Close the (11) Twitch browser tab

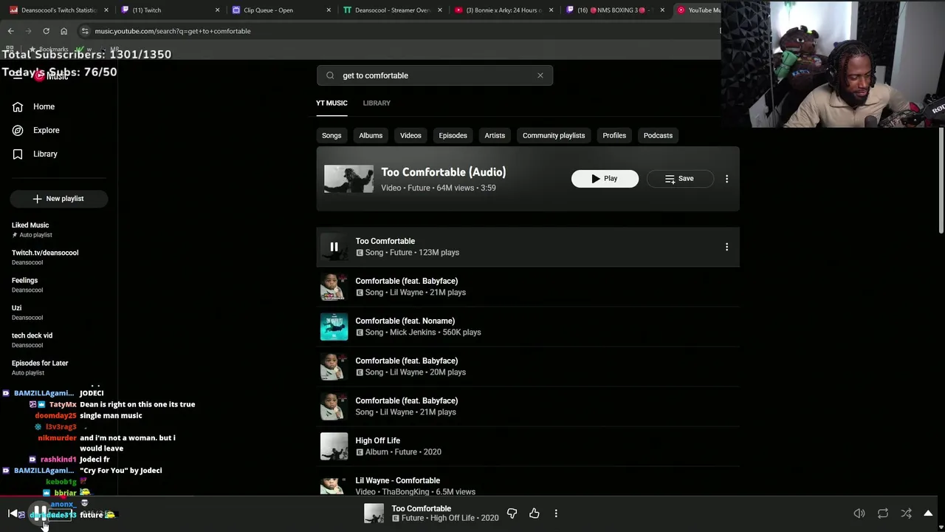[217, 10]
